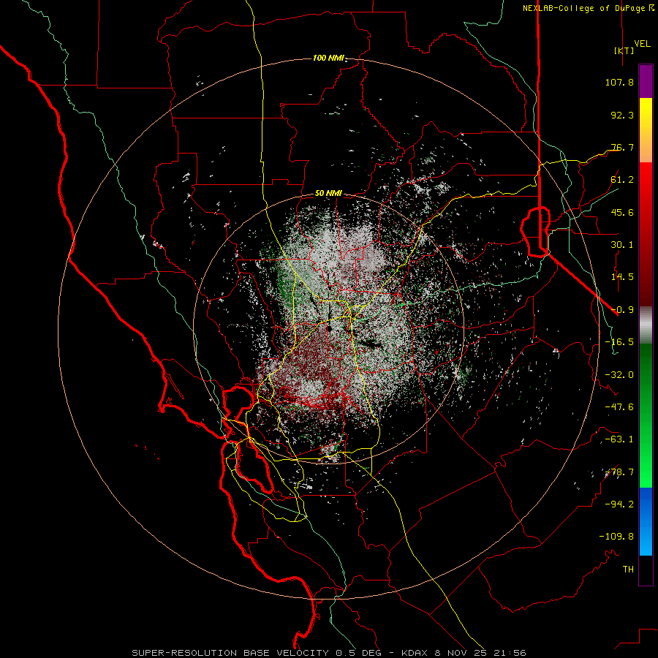Click the -63.1 legend value

619,439
